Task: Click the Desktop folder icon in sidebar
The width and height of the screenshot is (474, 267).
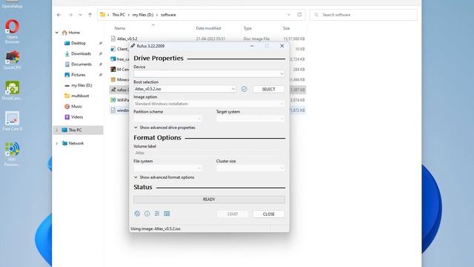Action: [67, 43]
